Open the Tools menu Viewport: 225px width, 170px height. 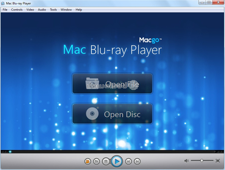tap(53, 9)
